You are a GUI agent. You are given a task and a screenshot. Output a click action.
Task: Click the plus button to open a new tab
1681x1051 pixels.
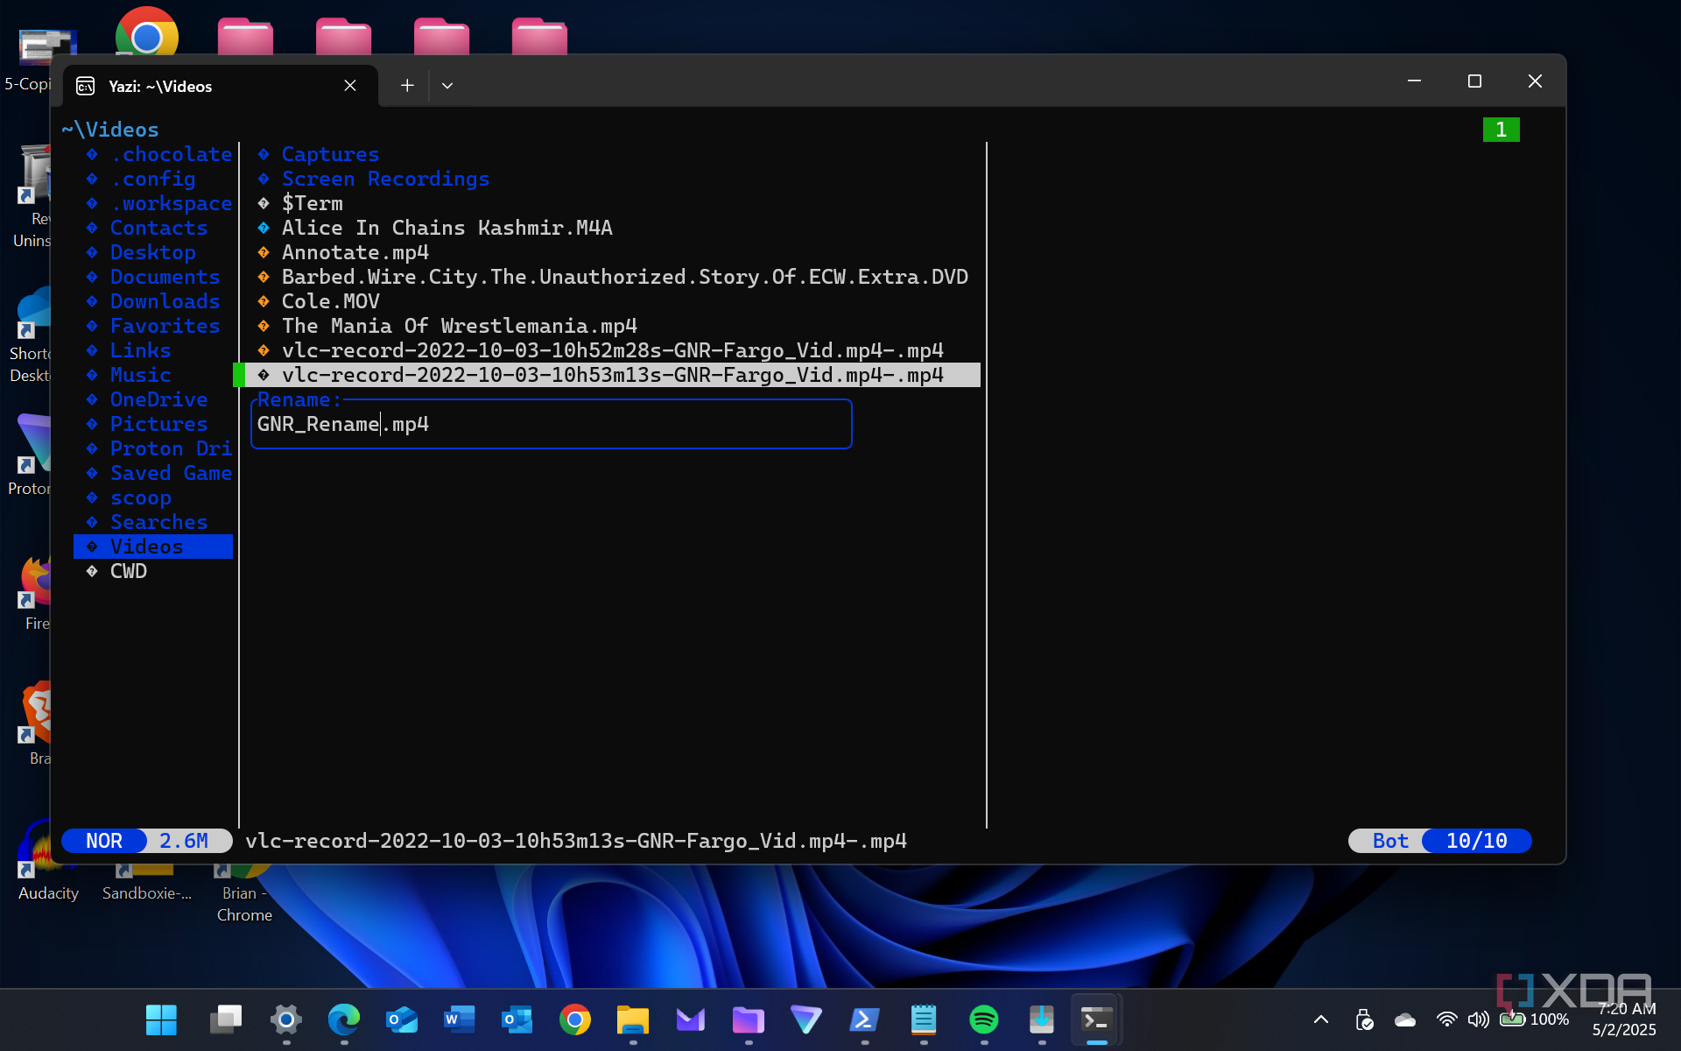click(405, 85)
